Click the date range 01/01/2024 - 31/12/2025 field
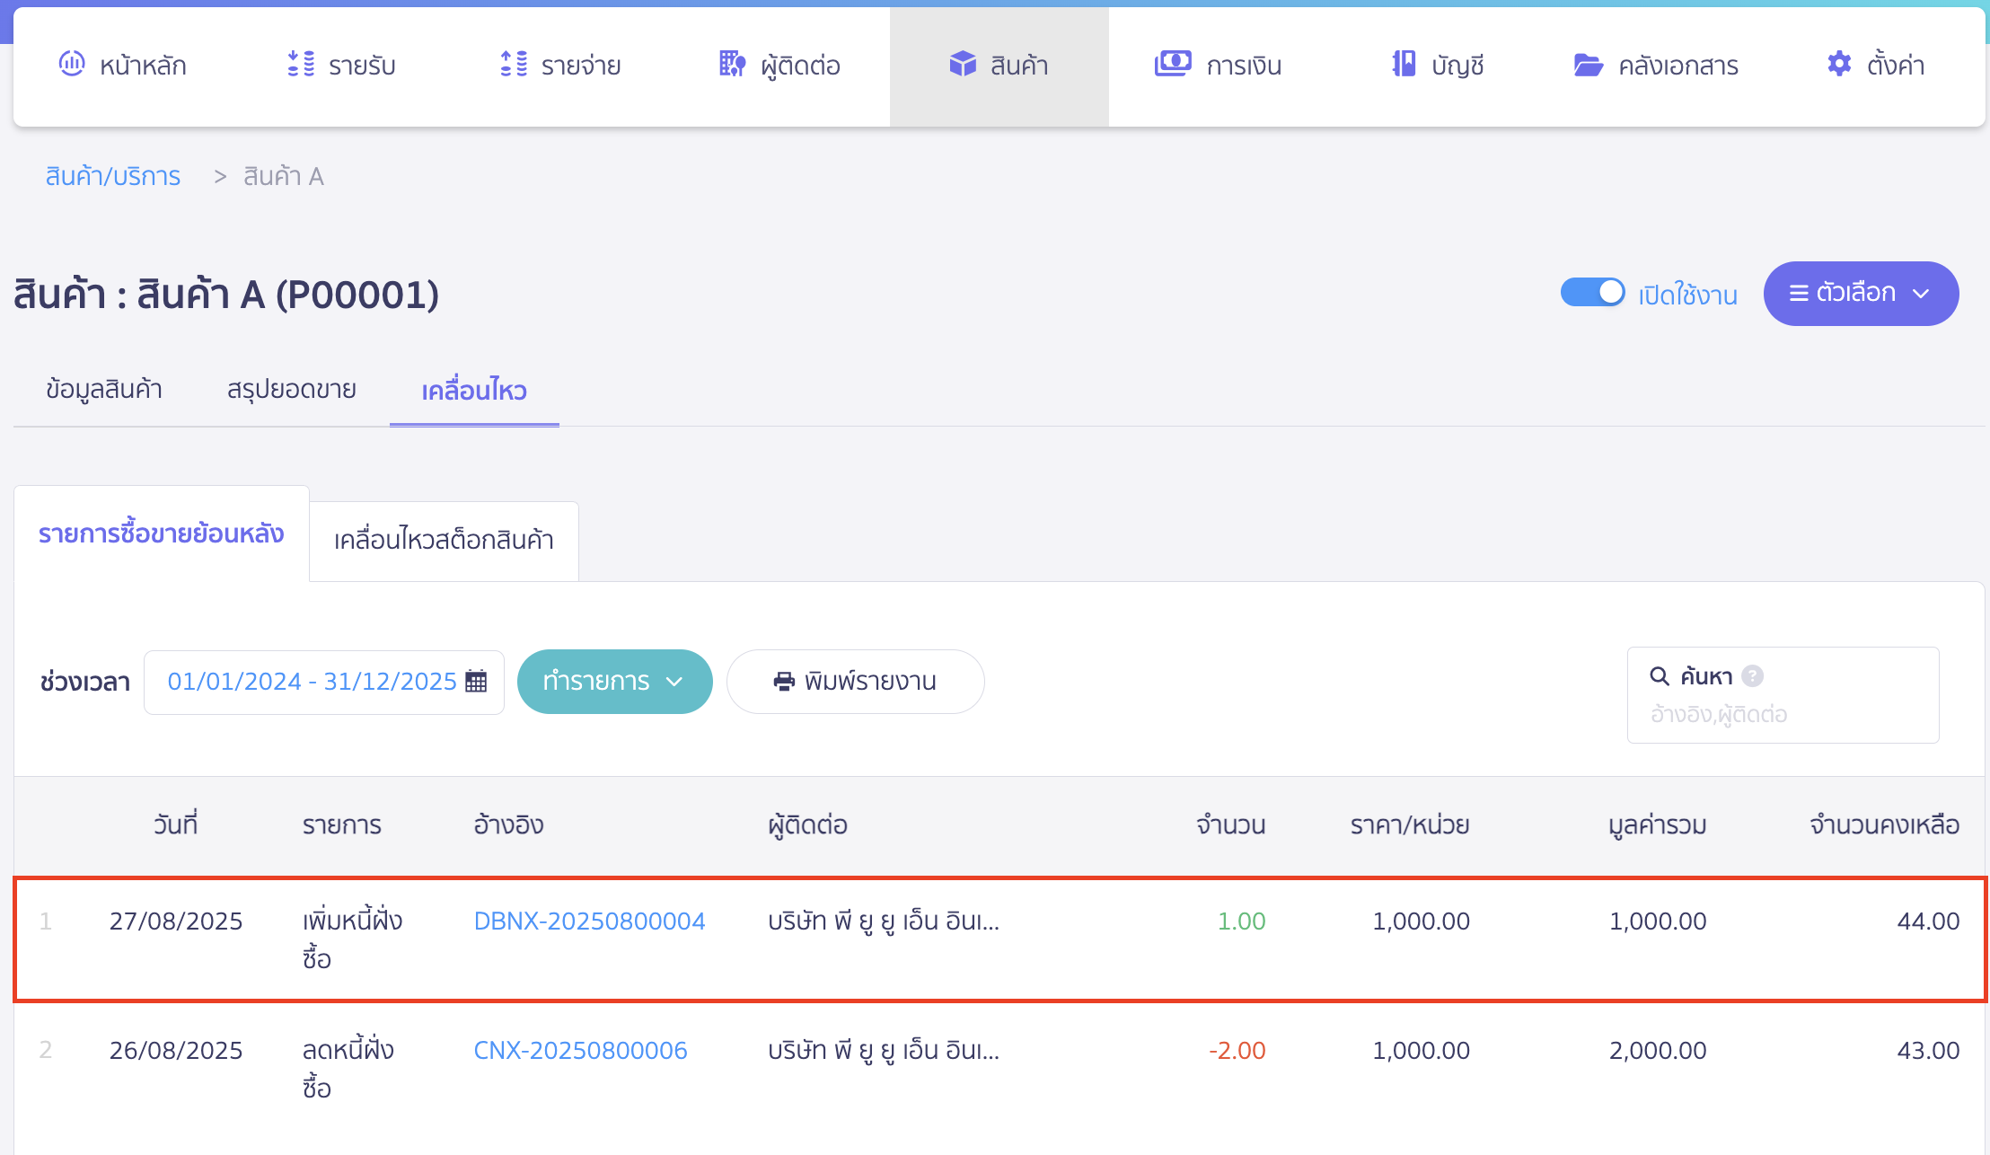Image resolution: width=1990 pixels, height=1155 pixels. (x=324, y=683)
